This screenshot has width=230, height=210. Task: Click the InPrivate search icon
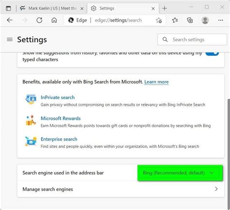coord(31,99)
